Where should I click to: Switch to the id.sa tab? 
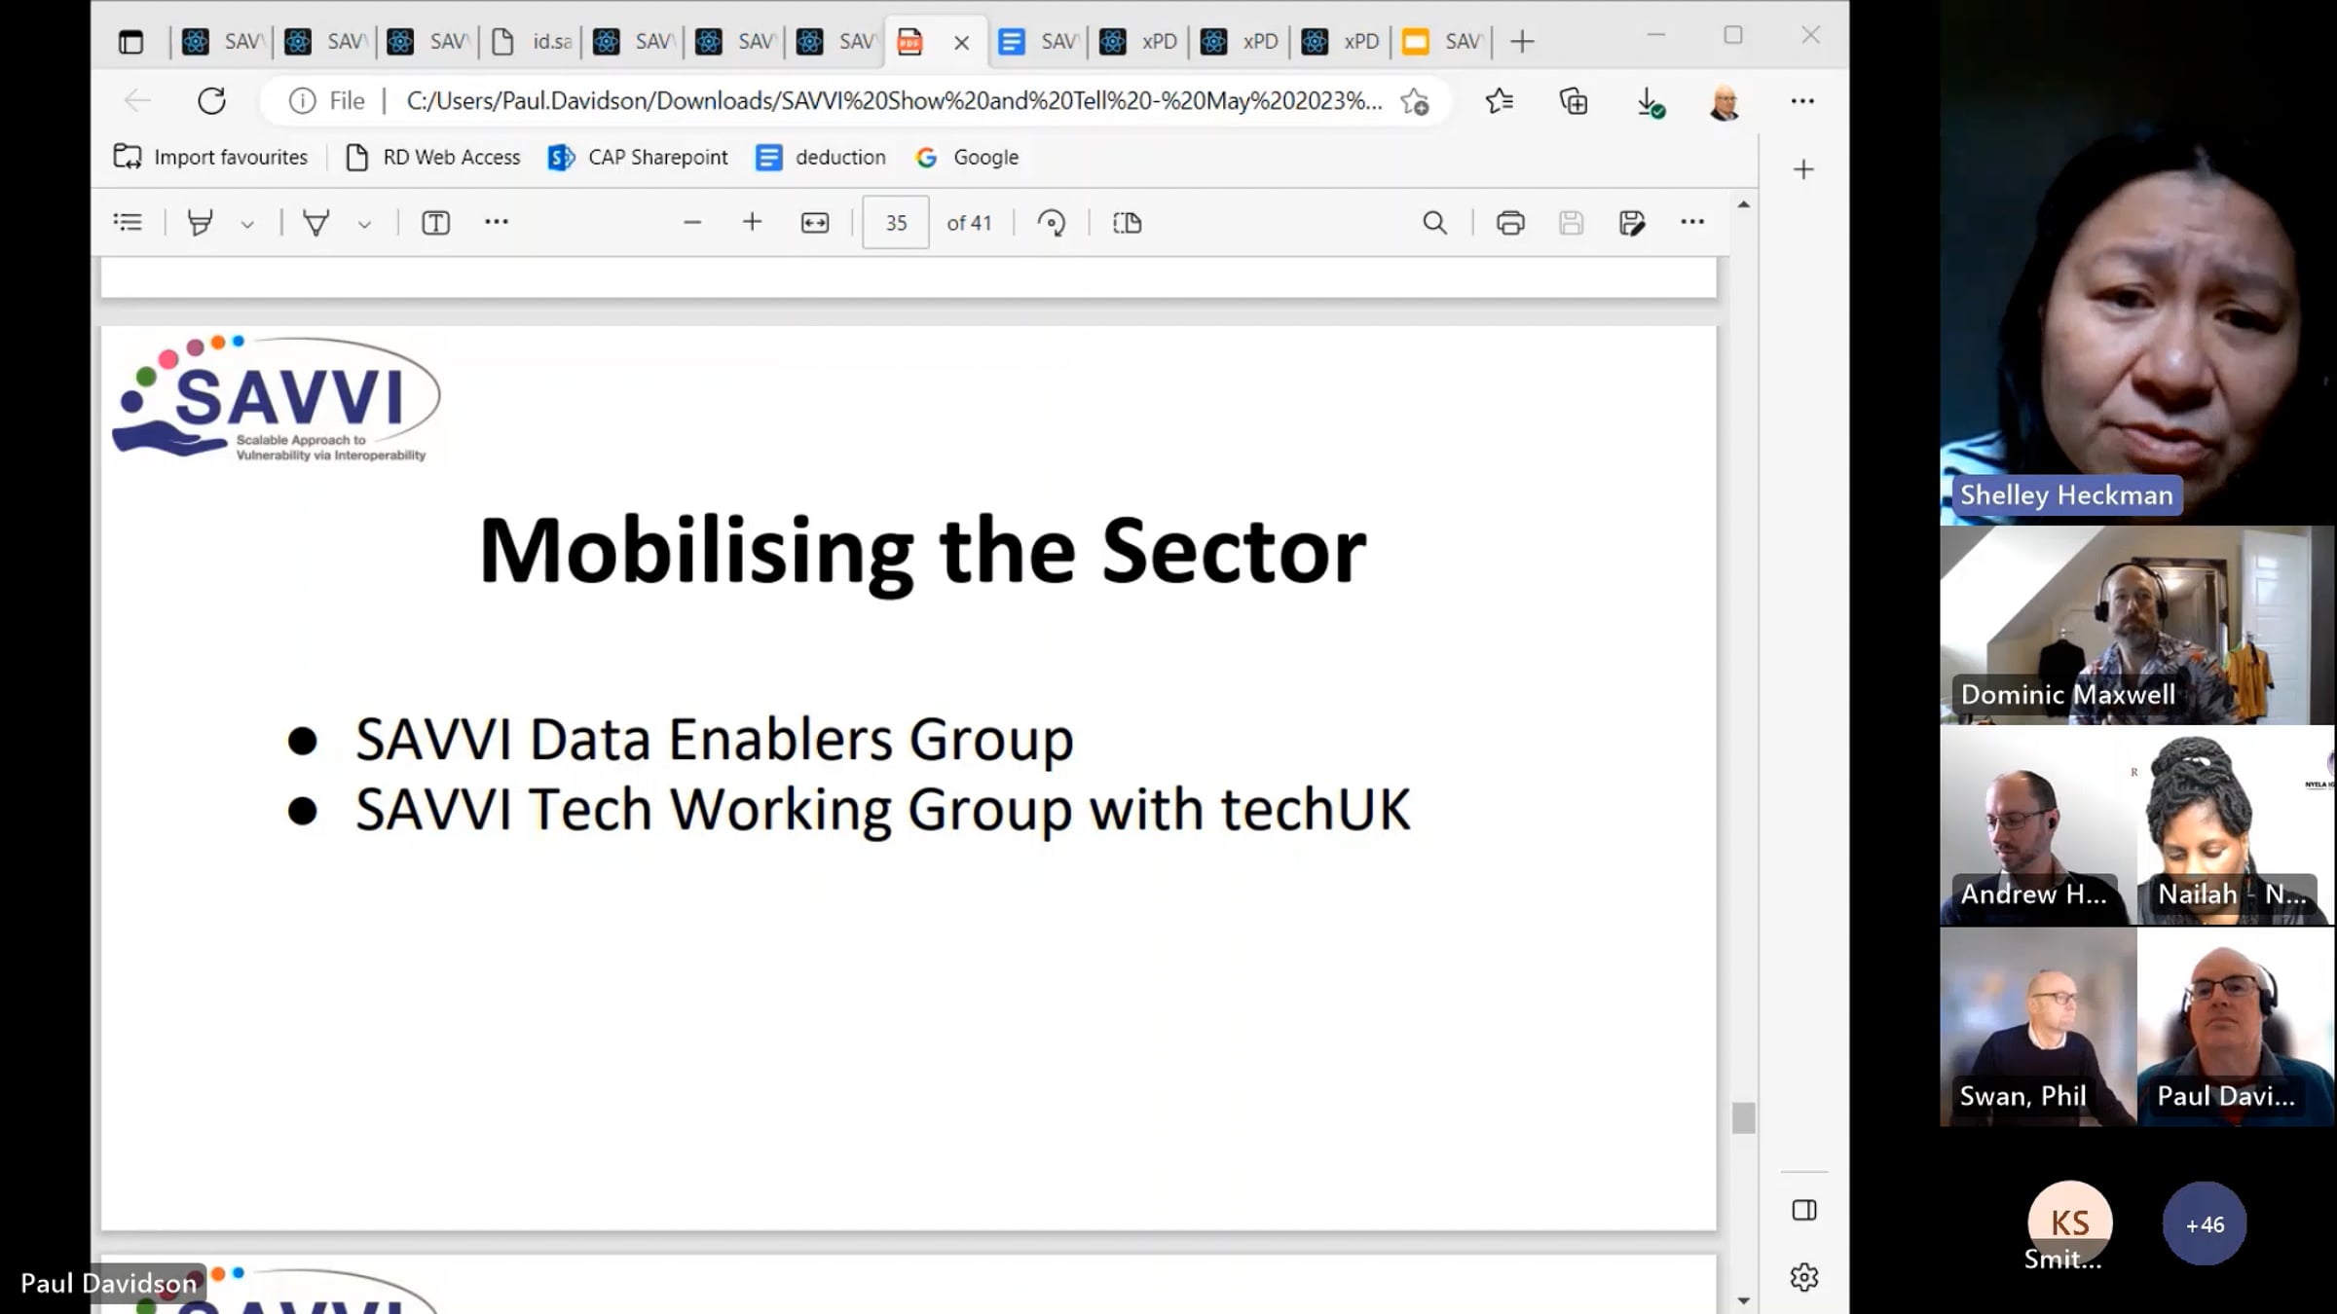[x=532, y=42]
